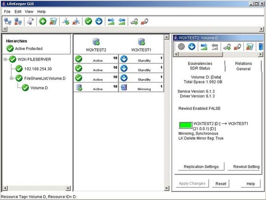The width and height of the screenshot is (266, 200).
Task: Click the green Create Resource Hierarchy icon
Action: click(43, 22)
